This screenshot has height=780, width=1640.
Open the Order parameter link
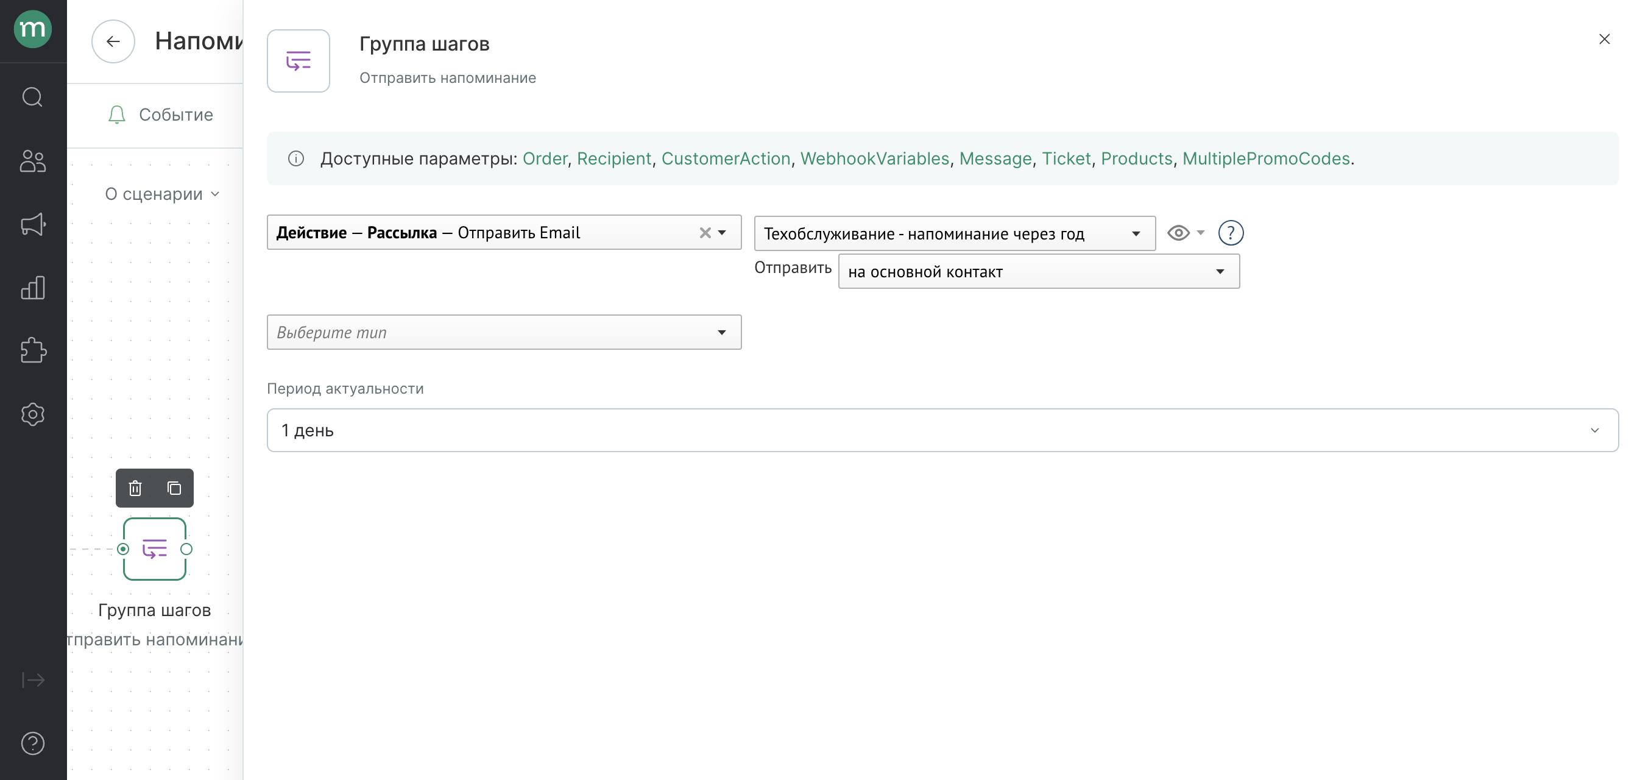[x=545, y=158]
